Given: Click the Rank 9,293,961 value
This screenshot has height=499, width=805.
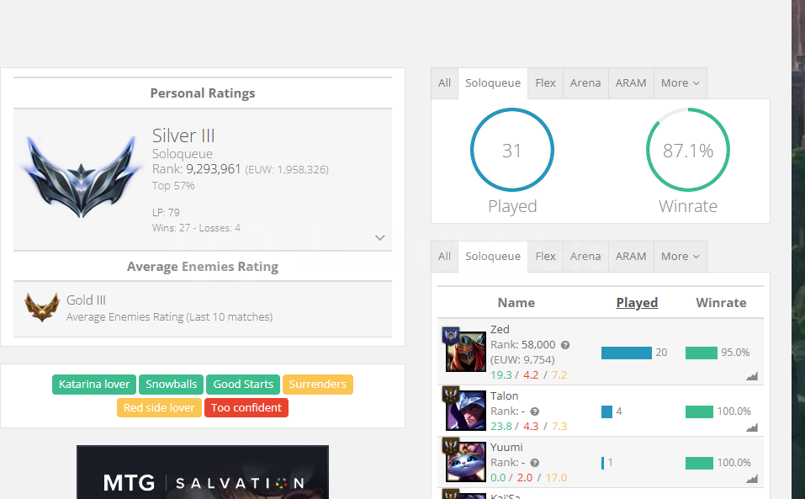Looking at the screenshot, I should click(x=213, y=169).
